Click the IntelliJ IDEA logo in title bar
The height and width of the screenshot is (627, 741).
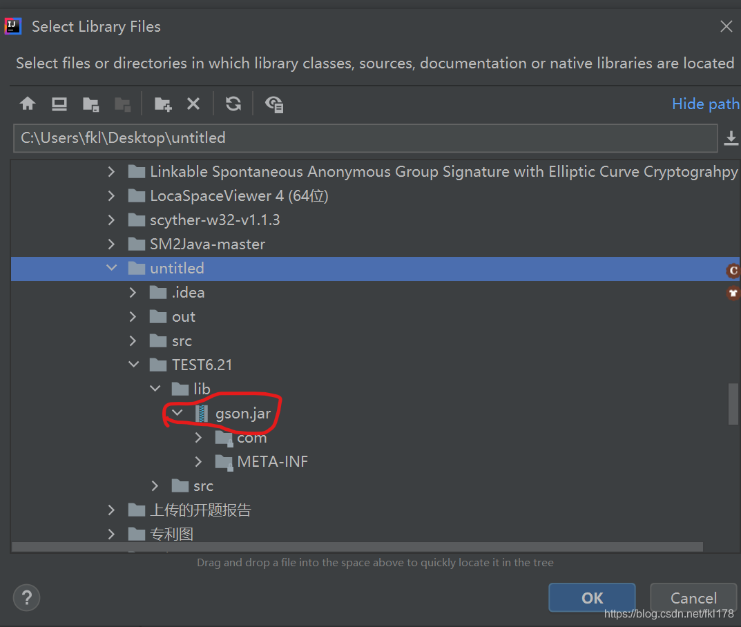(12, 26)
